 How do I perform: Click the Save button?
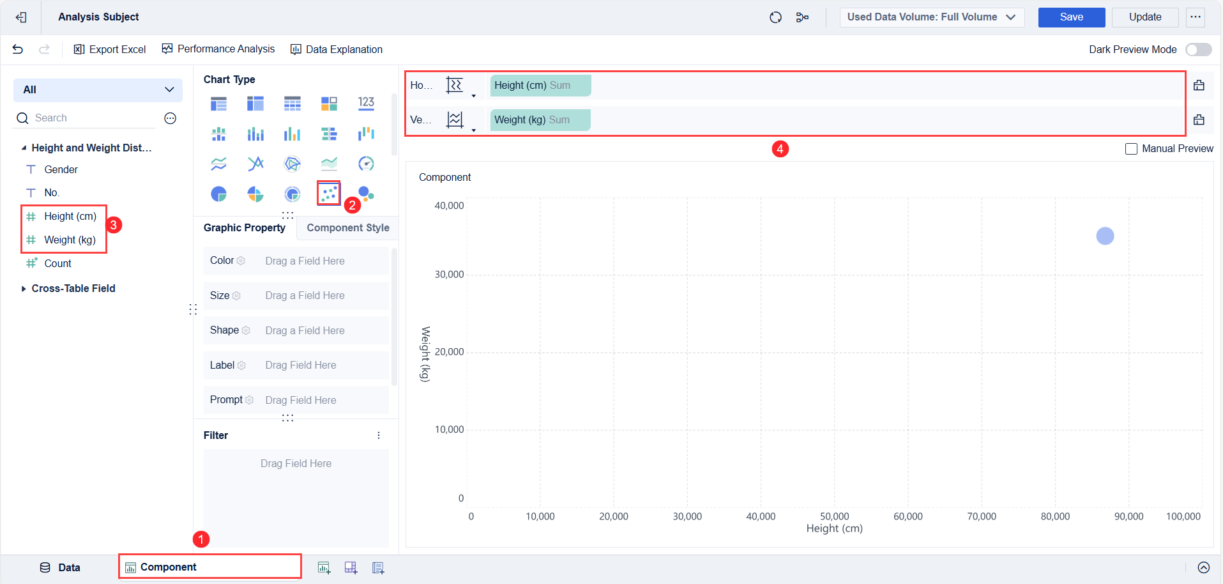point(1072,17)
